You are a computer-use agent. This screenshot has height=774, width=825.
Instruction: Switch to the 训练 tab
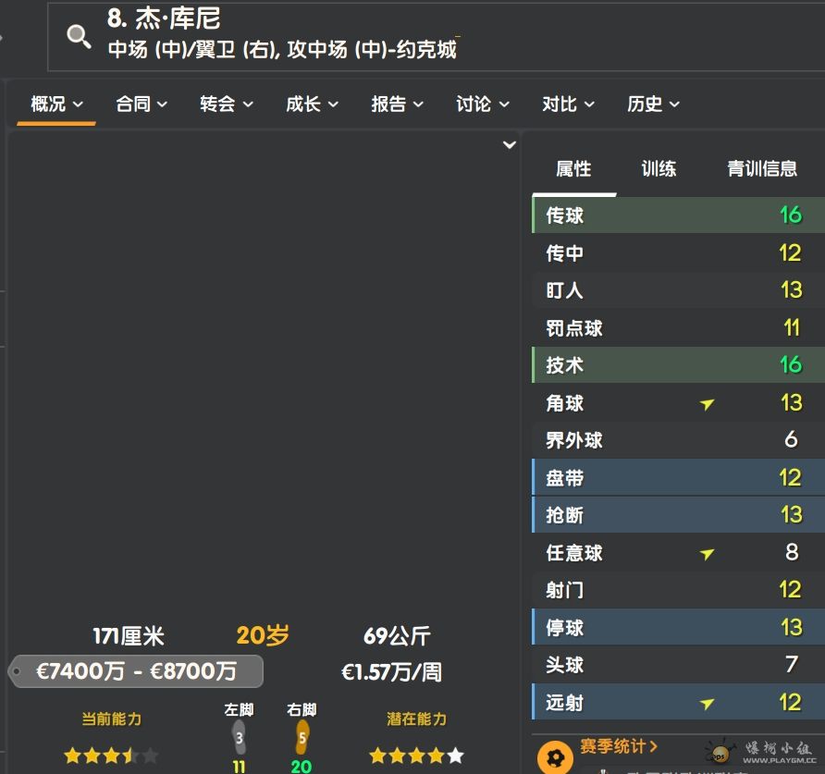click(659, 168)
